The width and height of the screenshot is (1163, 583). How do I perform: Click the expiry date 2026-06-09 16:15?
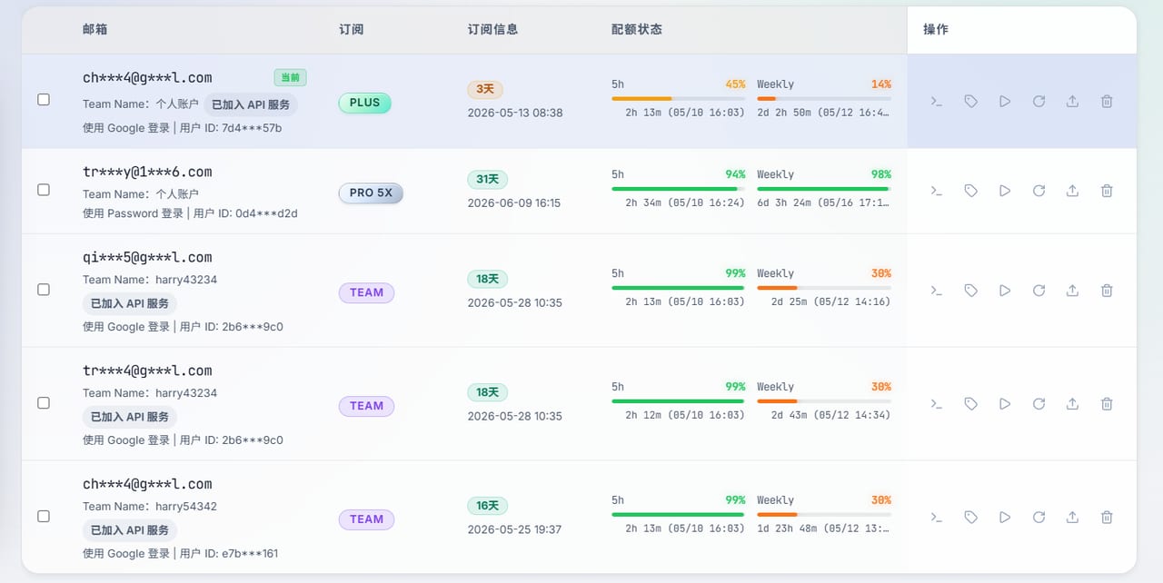[x=514, y=203]
